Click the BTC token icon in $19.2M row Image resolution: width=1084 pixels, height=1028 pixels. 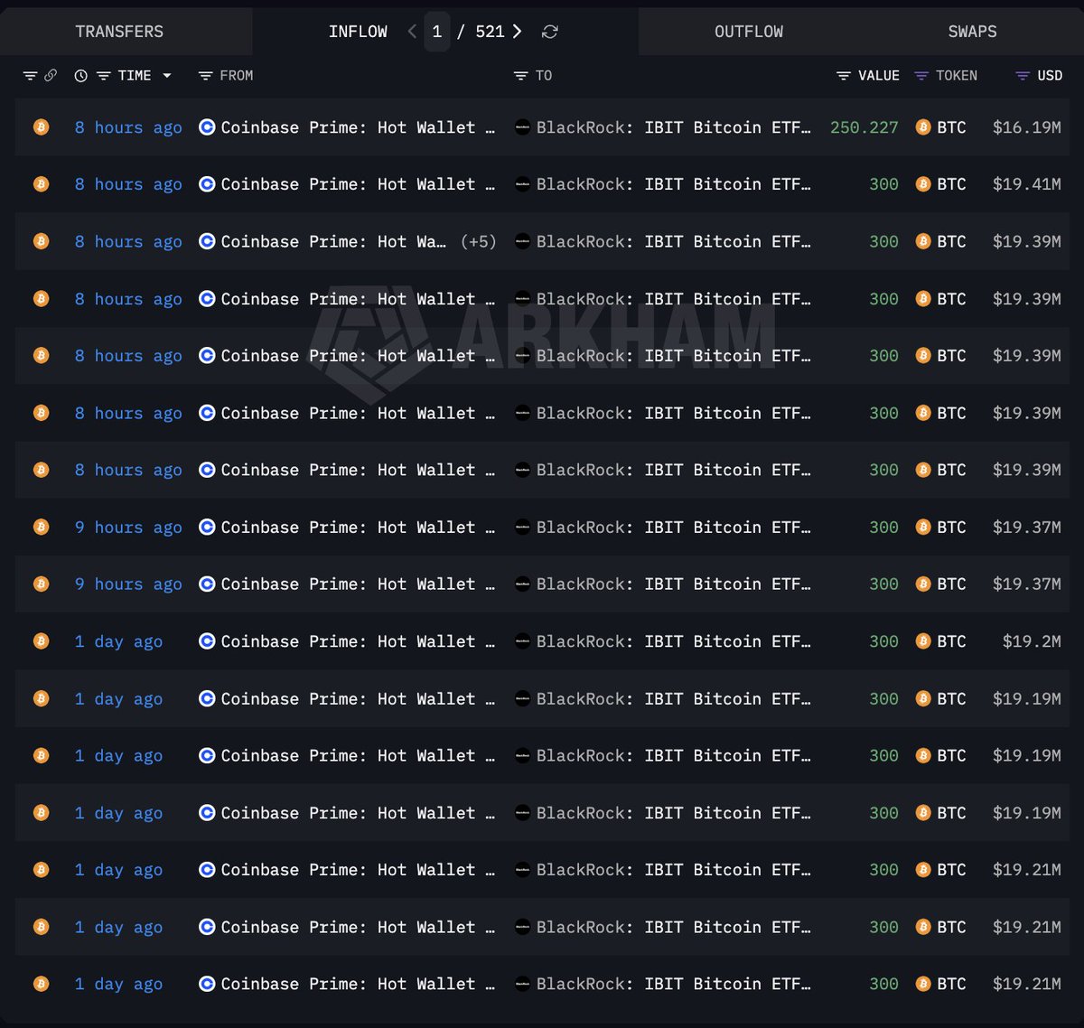tap(922, 641)
